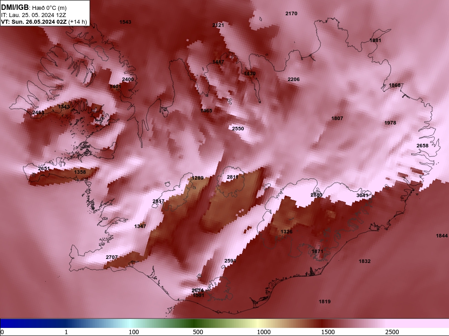Click the color scale label 2500

pos(392,332)
